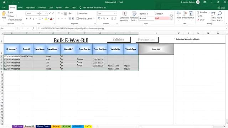Open the Welcome sheet tab
Screen dimensions: 228x128
coord(17,127)
